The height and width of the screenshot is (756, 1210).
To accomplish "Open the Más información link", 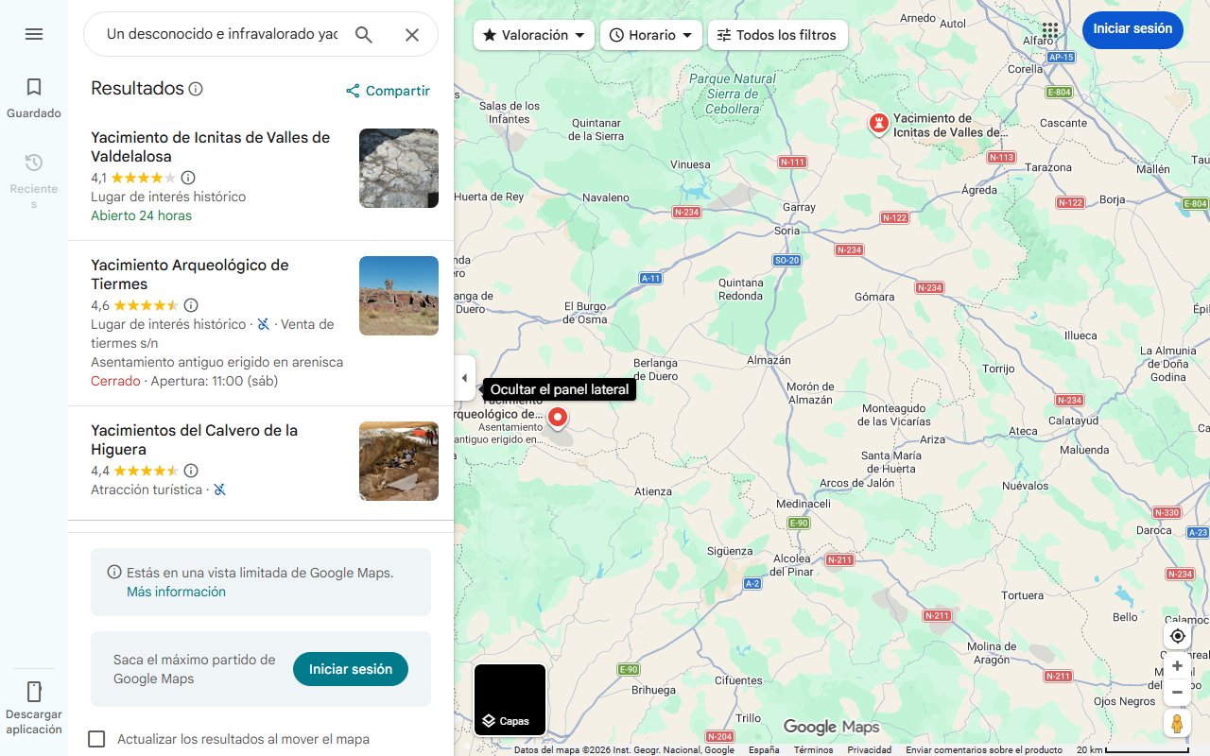I will point(176,591).
